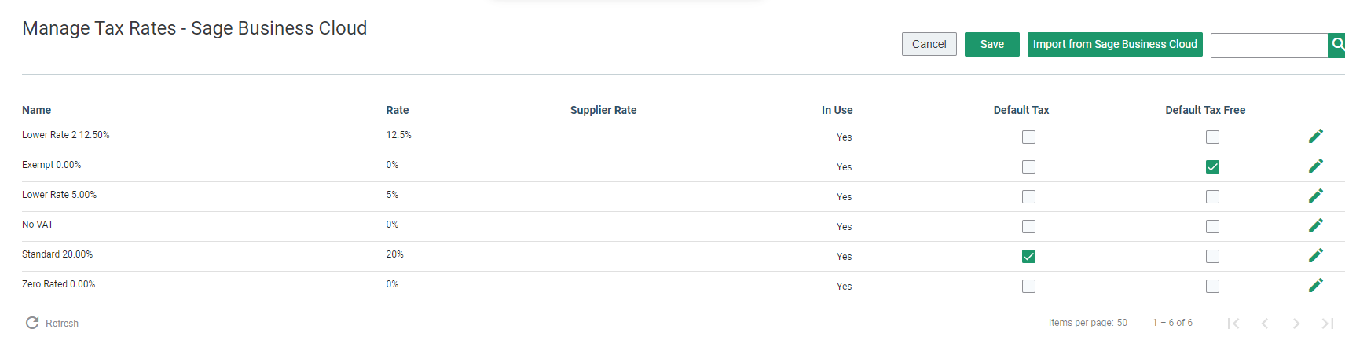The height and width of the screenshot is (362, 1345).
Task: Uncheck Default Tax Free for Exempt 0.00%
Action: [x=1212, y=166]
